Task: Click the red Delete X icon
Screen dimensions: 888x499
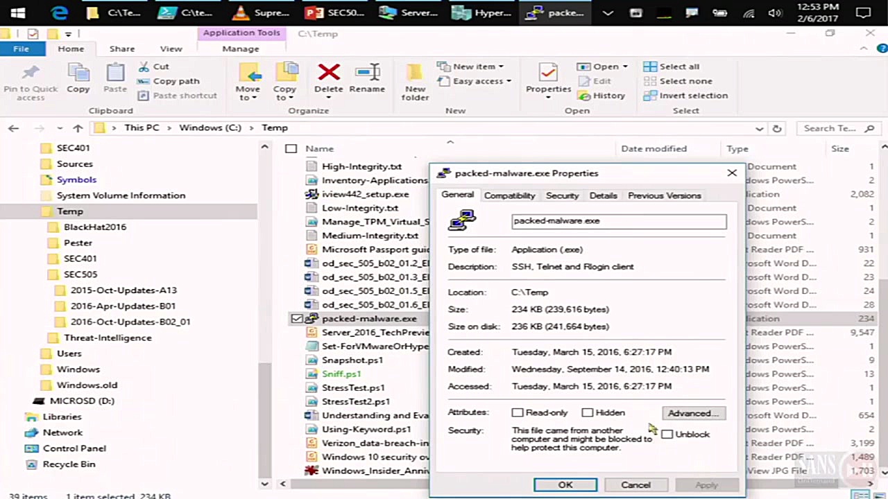Action: [x=329, y=72]
